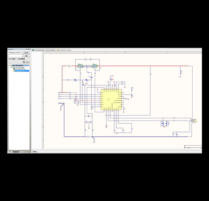Click the empty project name field
This screenshot has width=209, height=201.
pos(15,56)
